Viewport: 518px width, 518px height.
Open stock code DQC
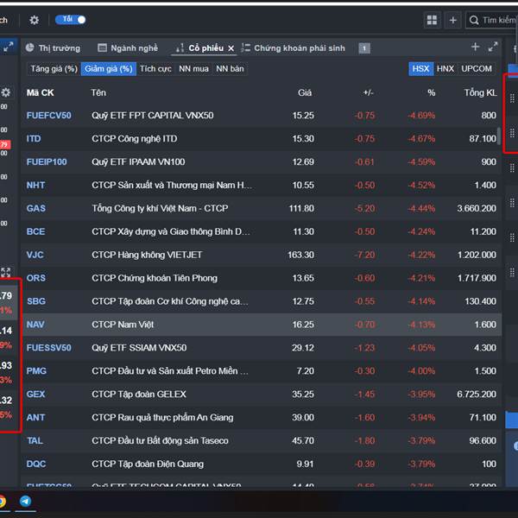(36, 464)
